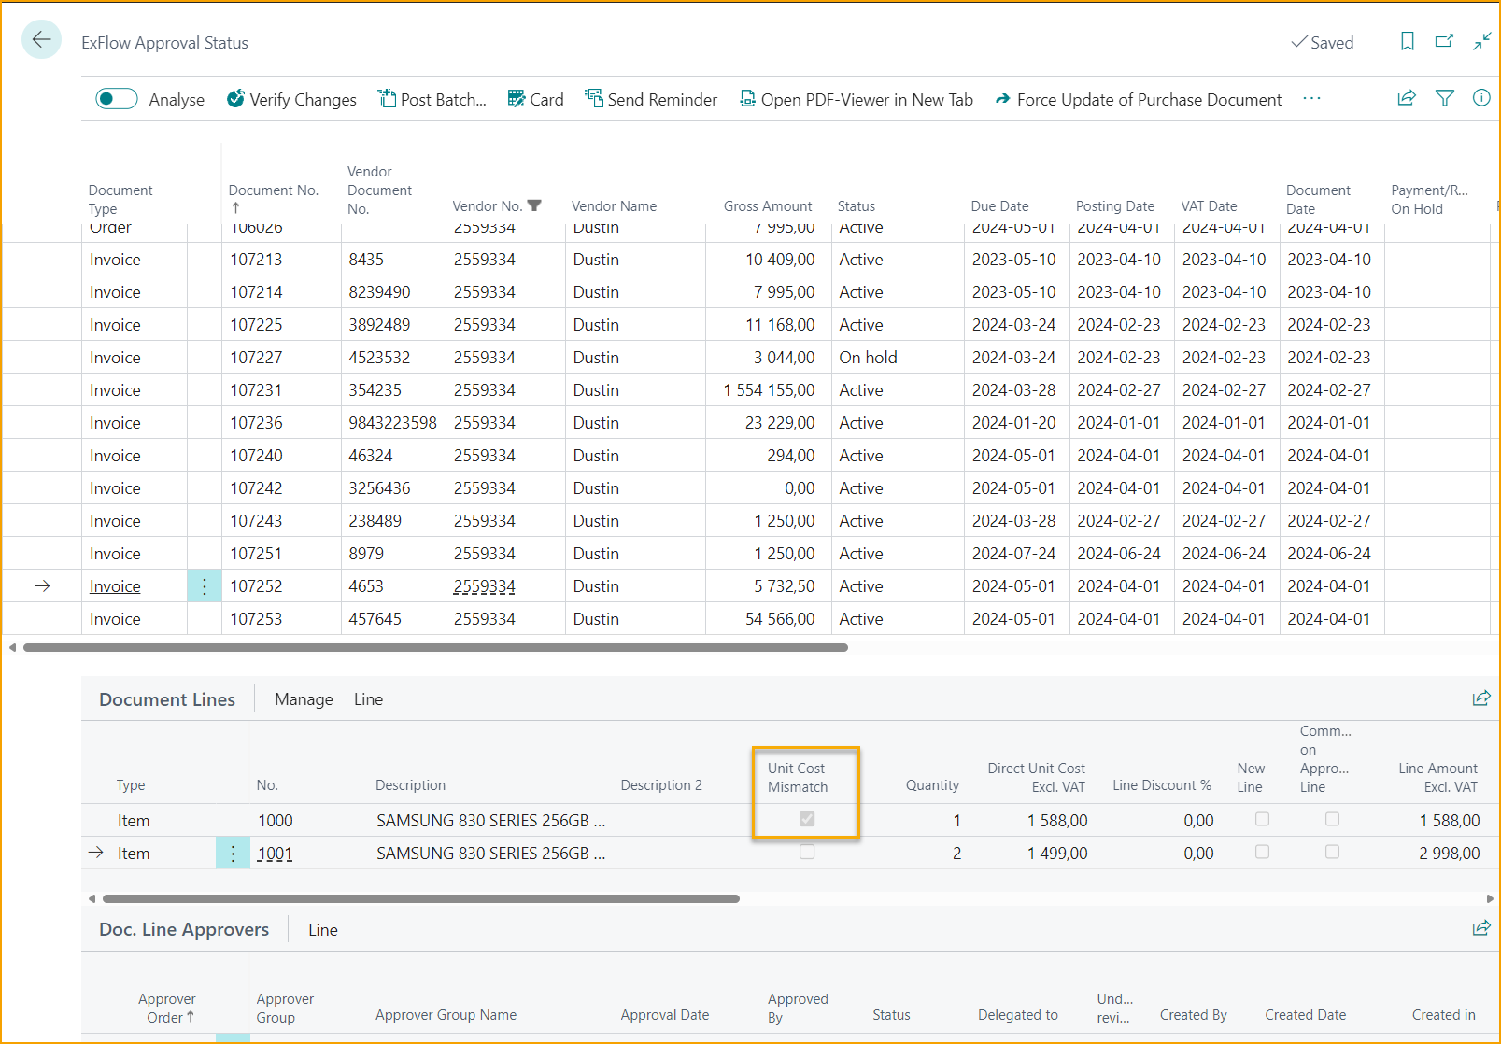The width and height of the screenshot is (1501, 1044).
Task: Open the information factbox icon
Action: point(1481,97)
